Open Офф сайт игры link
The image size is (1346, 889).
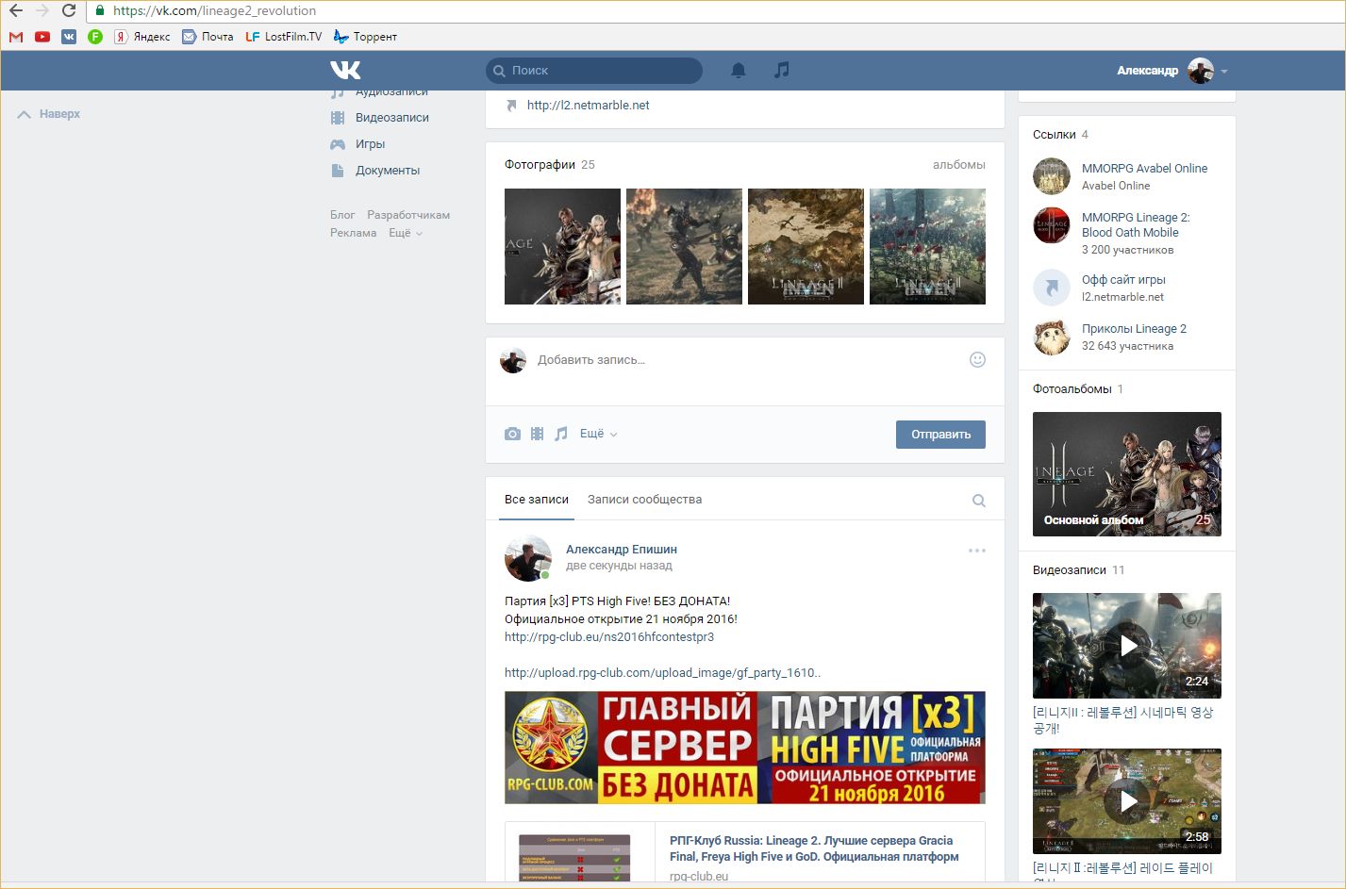[x=1123, y=280]
